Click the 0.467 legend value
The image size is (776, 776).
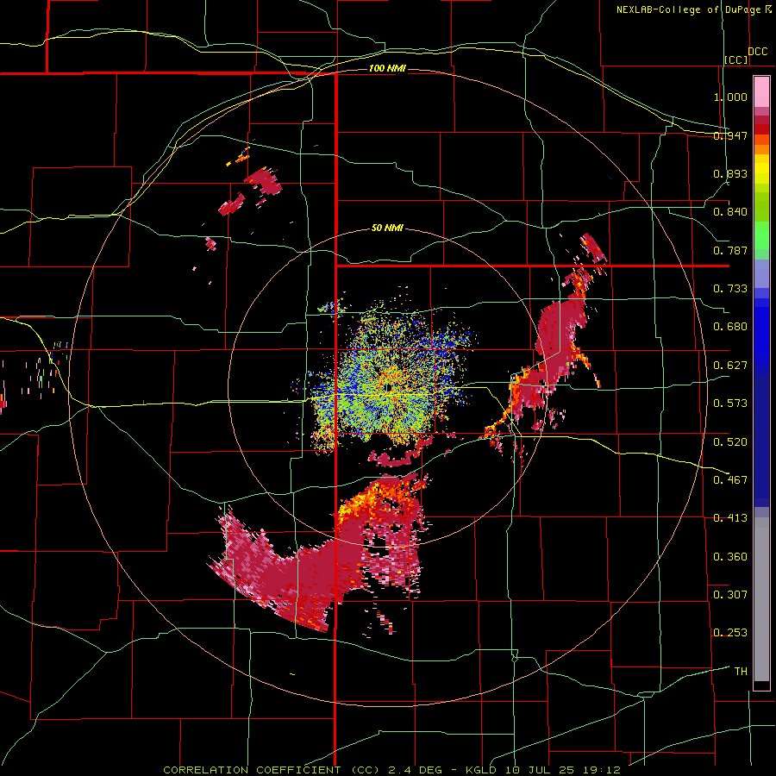pyautogui.click(x=730, y=480)
